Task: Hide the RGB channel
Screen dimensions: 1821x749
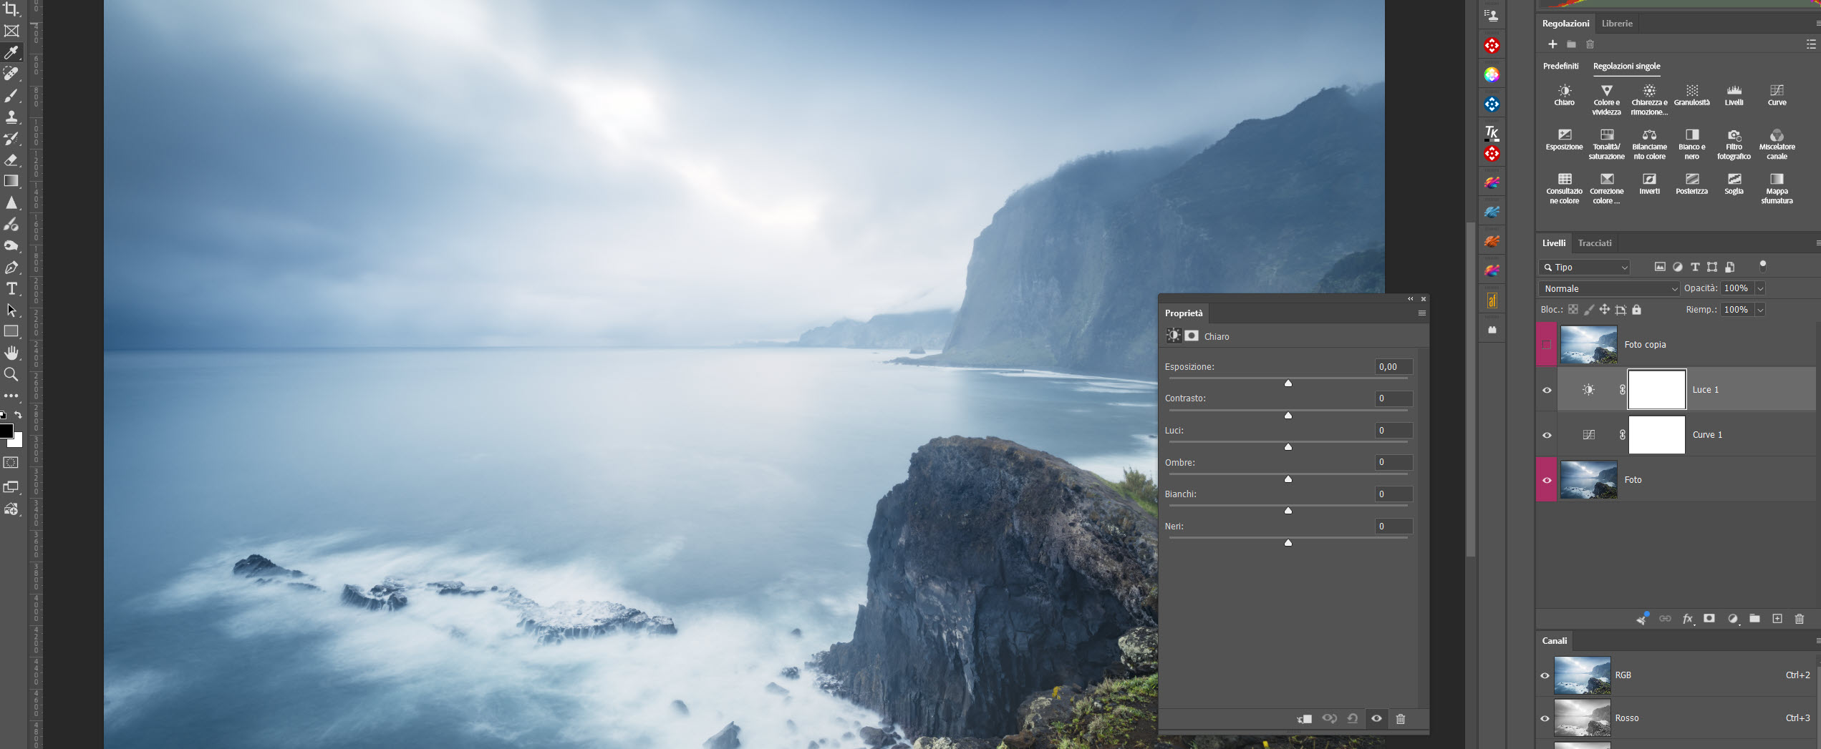Action: pos(1545,675)
